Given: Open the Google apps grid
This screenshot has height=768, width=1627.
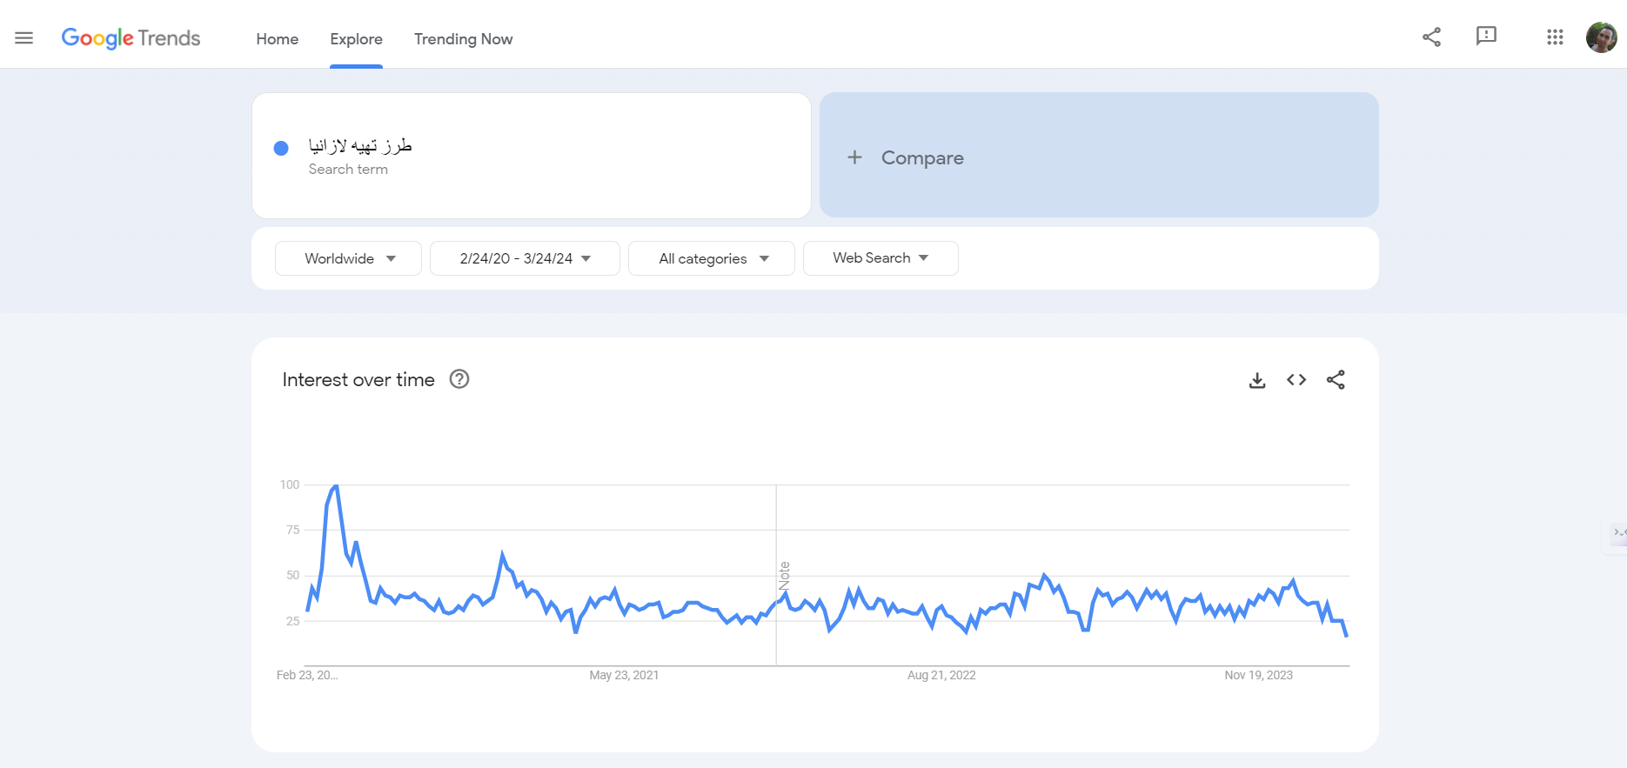Looking at the screenshot, I should 1555,37.
